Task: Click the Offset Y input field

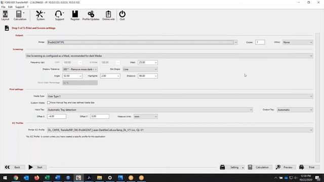Action: coord(100,117)
